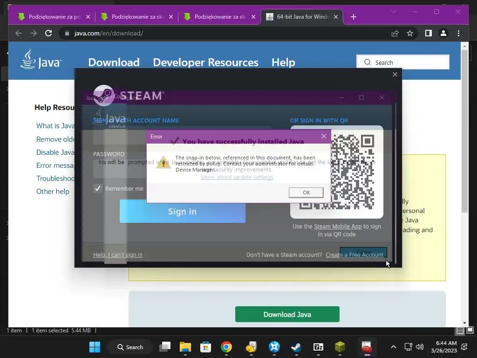Screen dimensions: 477x358
Task: Open the What is Java help link
Action: click(55, 126)
